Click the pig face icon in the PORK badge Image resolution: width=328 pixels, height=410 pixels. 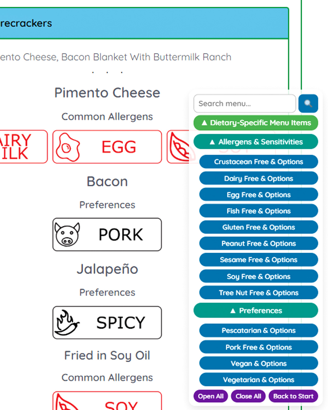(66, 234)
